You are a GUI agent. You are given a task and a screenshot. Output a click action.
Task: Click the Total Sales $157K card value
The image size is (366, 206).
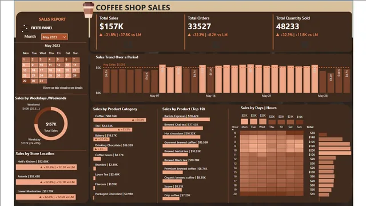pyautogui.click(x=112, y=26)
